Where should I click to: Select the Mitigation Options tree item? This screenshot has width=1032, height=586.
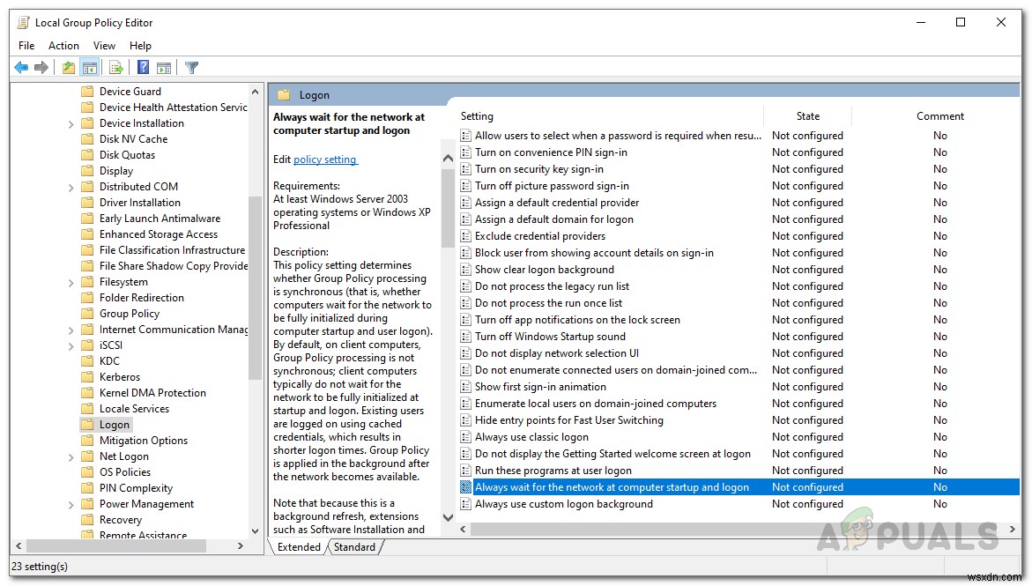(x=144, y=441)
